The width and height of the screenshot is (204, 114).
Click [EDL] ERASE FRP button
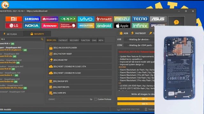(80, 60)
